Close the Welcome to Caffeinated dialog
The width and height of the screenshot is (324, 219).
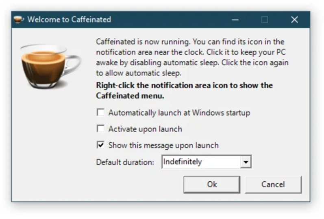tap(294, 20)
